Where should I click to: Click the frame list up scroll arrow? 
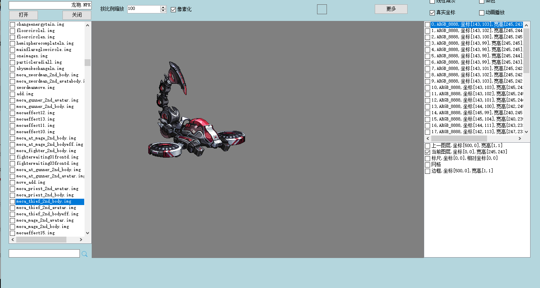(527, 25)
